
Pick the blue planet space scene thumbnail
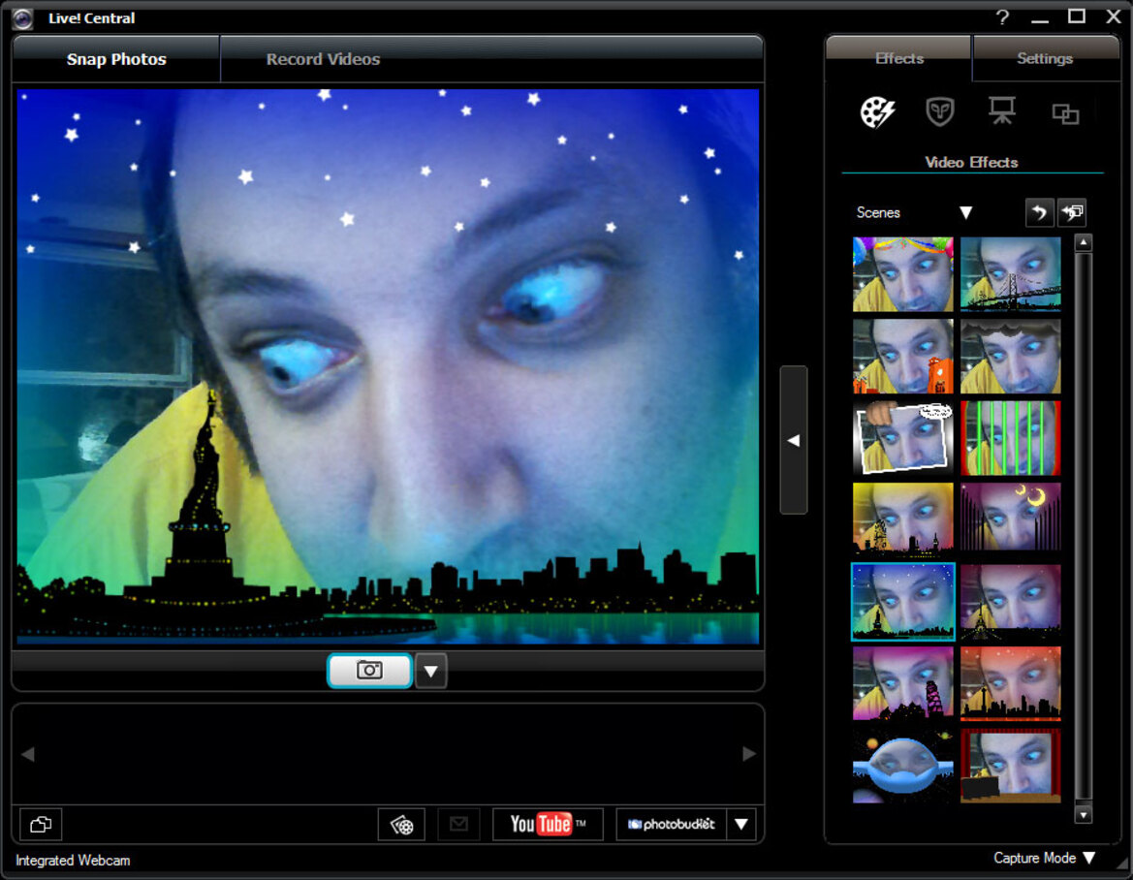pyautogui.click(x=902, y=766)
